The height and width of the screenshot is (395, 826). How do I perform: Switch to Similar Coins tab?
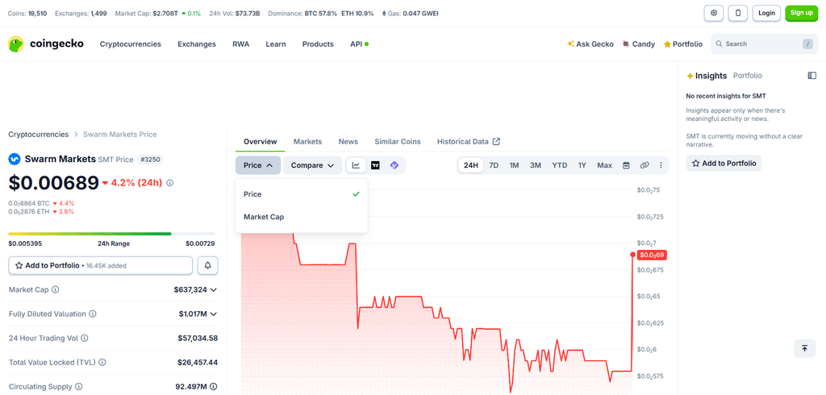398,142
